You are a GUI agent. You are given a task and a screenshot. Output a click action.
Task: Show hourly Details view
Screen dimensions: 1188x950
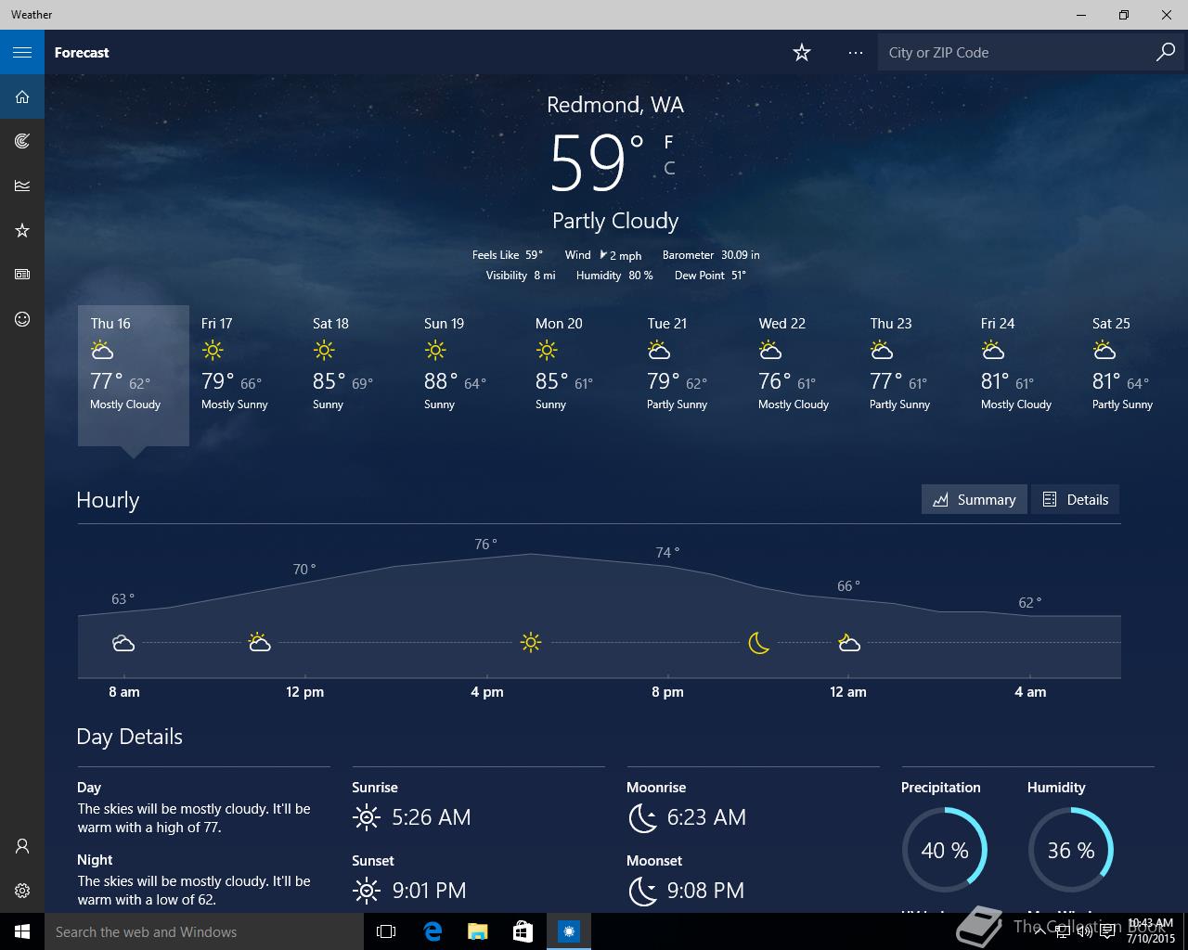click(1075, 499)
